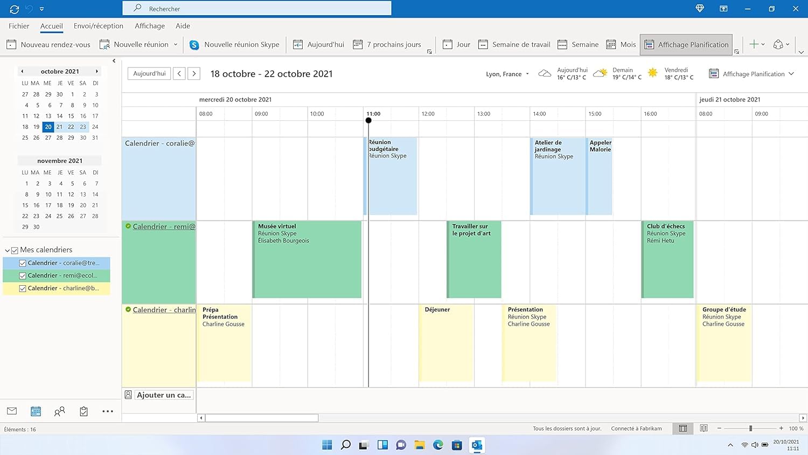Screen dimensions: 808x455
Task: Open the Réunion budgétaire event
Action: (391, 176)
